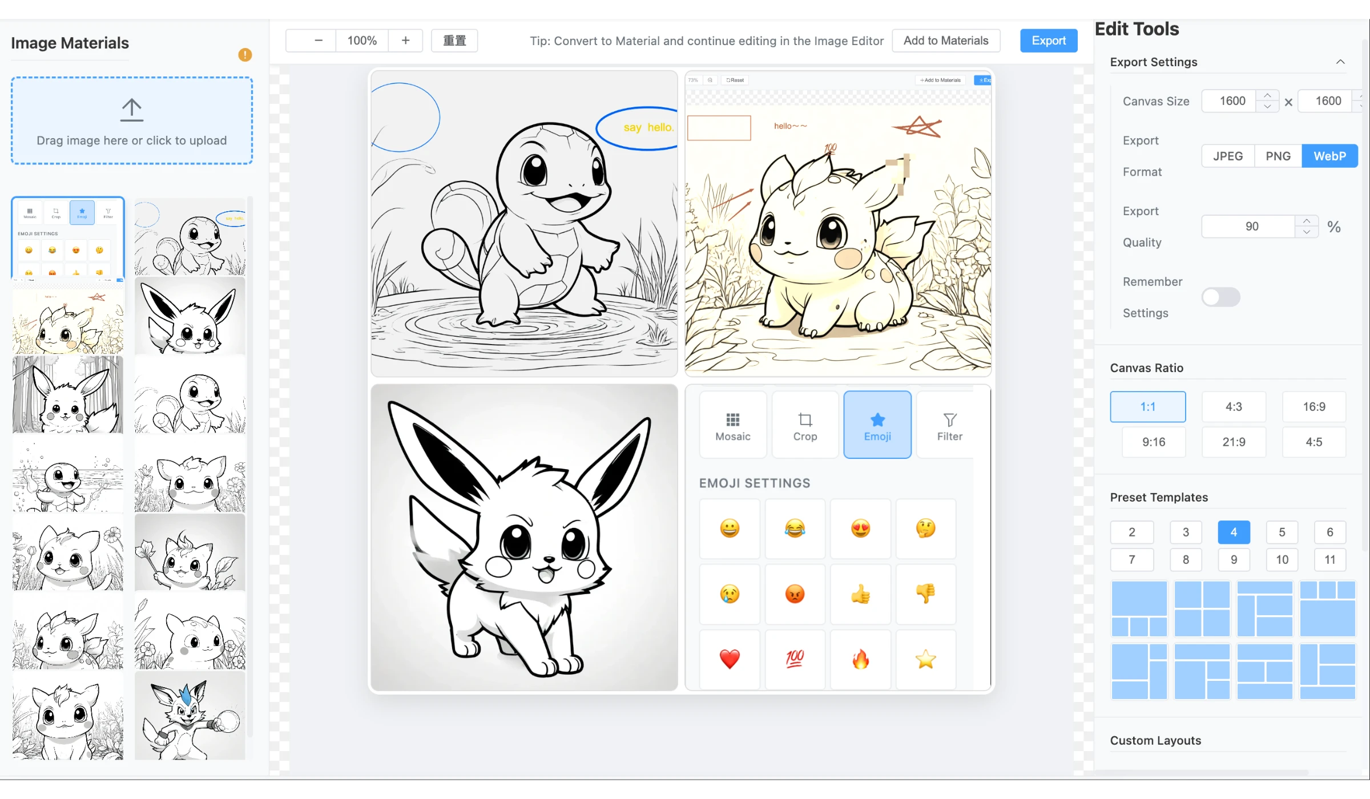Select the fox in forest thumbnail
This screenshot has height=799, width=1370.
point(68,394)
